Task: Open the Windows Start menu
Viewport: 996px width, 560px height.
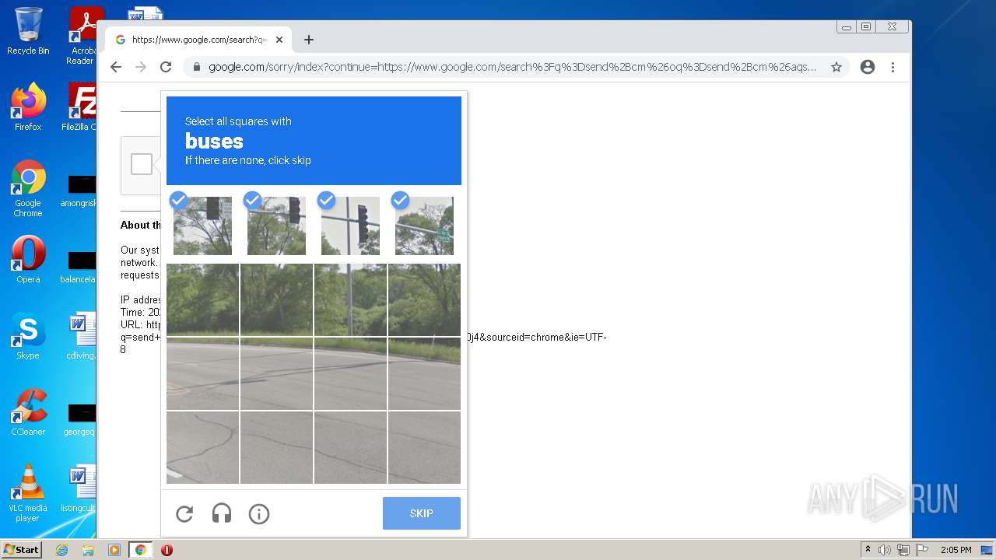Action: coord(22,550)
